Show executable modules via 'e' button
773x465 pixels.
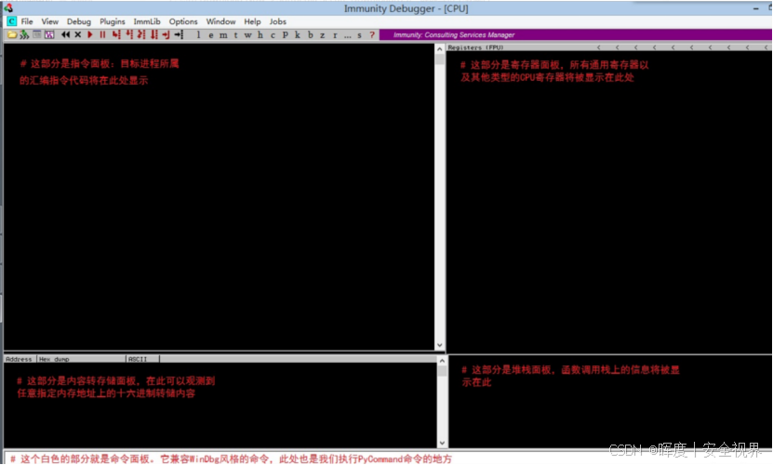(x=211, y=35)
